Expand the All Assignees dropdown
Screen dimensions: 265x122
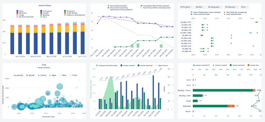click(214, 7)
